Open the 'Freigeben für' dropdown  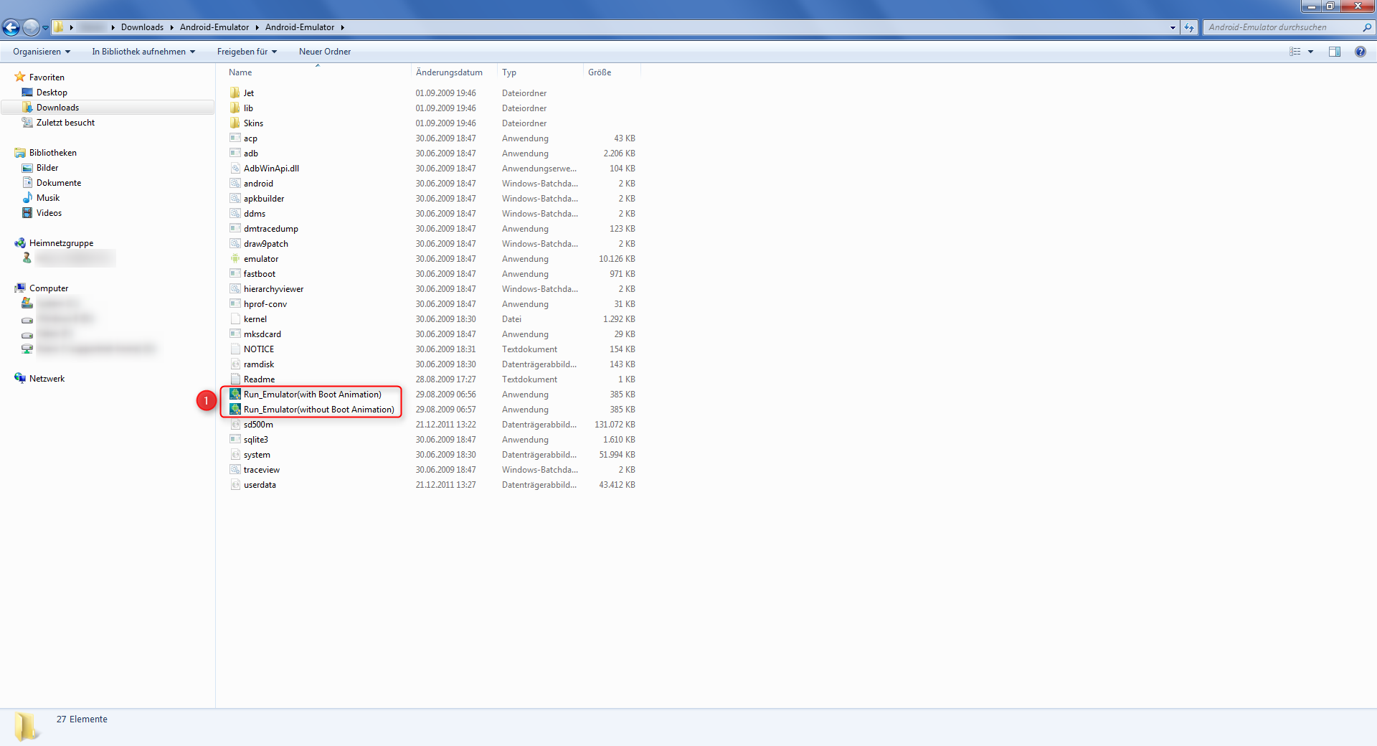[246, 51]
